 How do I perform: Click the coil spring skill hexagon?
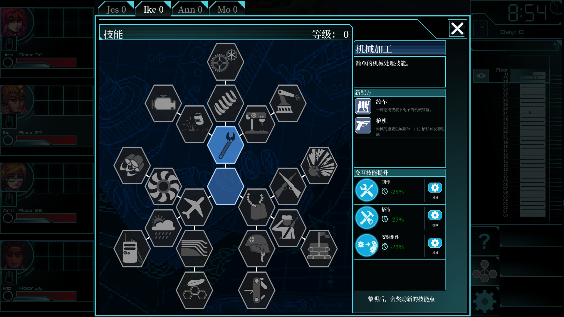(225, 103)
